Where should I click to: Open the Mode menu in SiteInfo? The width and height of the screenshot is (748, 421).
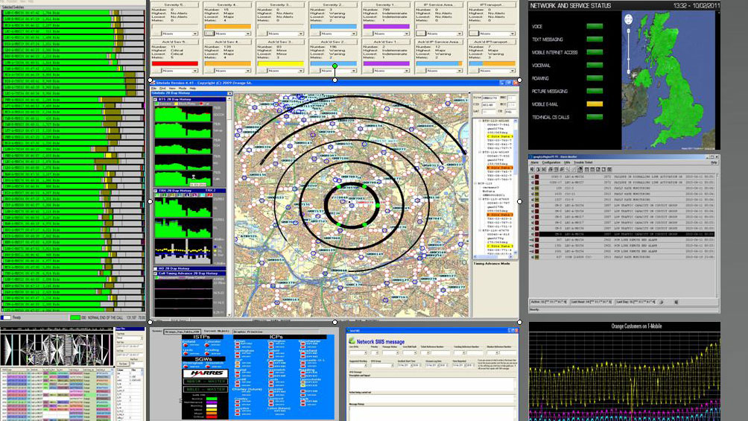click(x=183, y=89)
